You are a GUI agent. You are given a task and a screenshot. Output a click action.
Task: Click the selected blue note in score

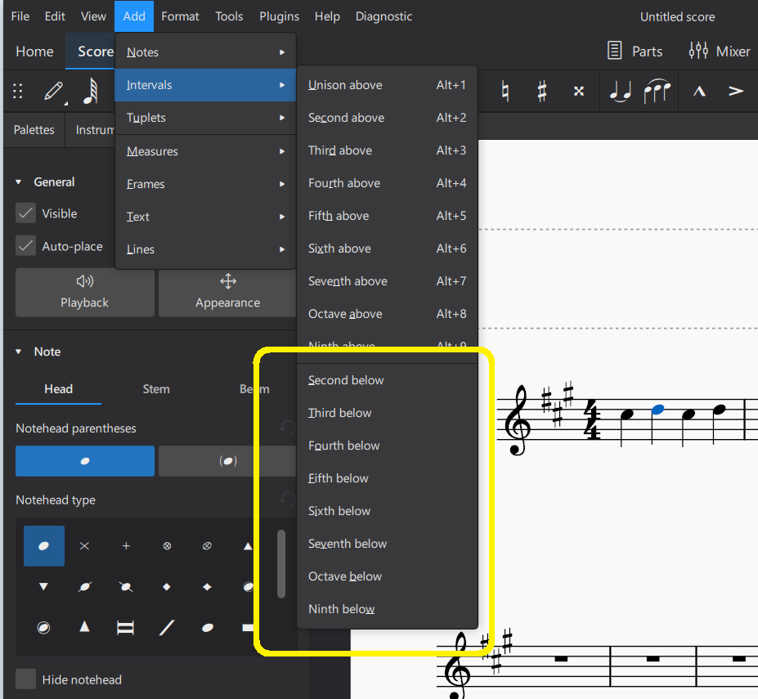tap(658, 410)
